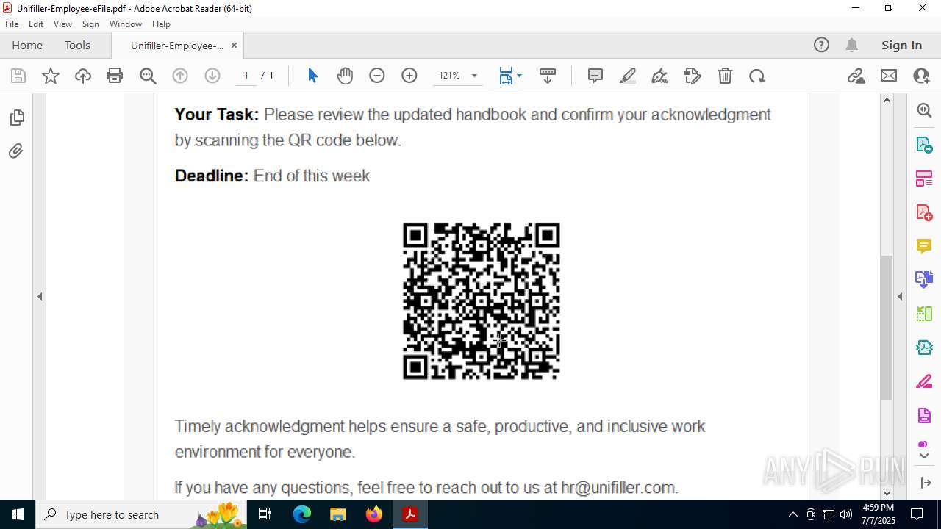The width and height of the screenshot is (941, 529).
Task: Delete with trash can icon
Action: [x=725, y=76]
